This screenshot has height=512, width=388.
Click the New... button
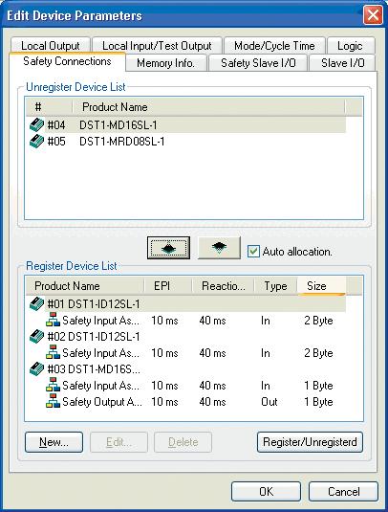click(54, 442)
